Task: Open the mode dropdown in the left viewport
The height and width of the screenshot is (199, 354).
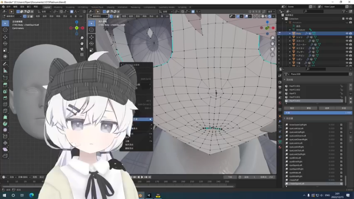Action: [12, 16]
